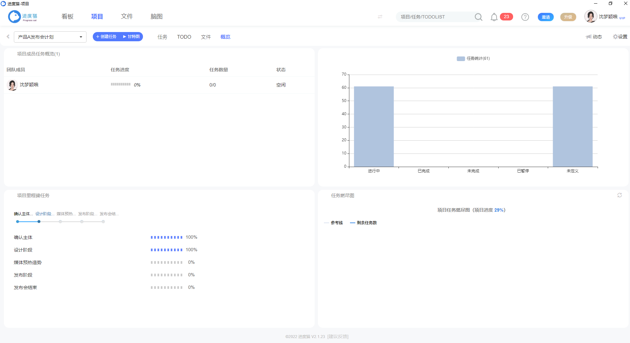630x343 pixels.
Task: Click the 创建任务 button
Action: (x=106, y=37)
